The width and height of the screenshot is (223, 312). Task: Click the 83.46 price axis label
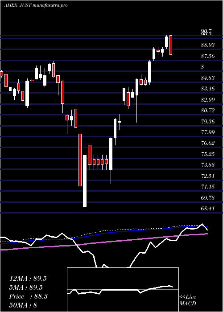[x=208, y=89]
